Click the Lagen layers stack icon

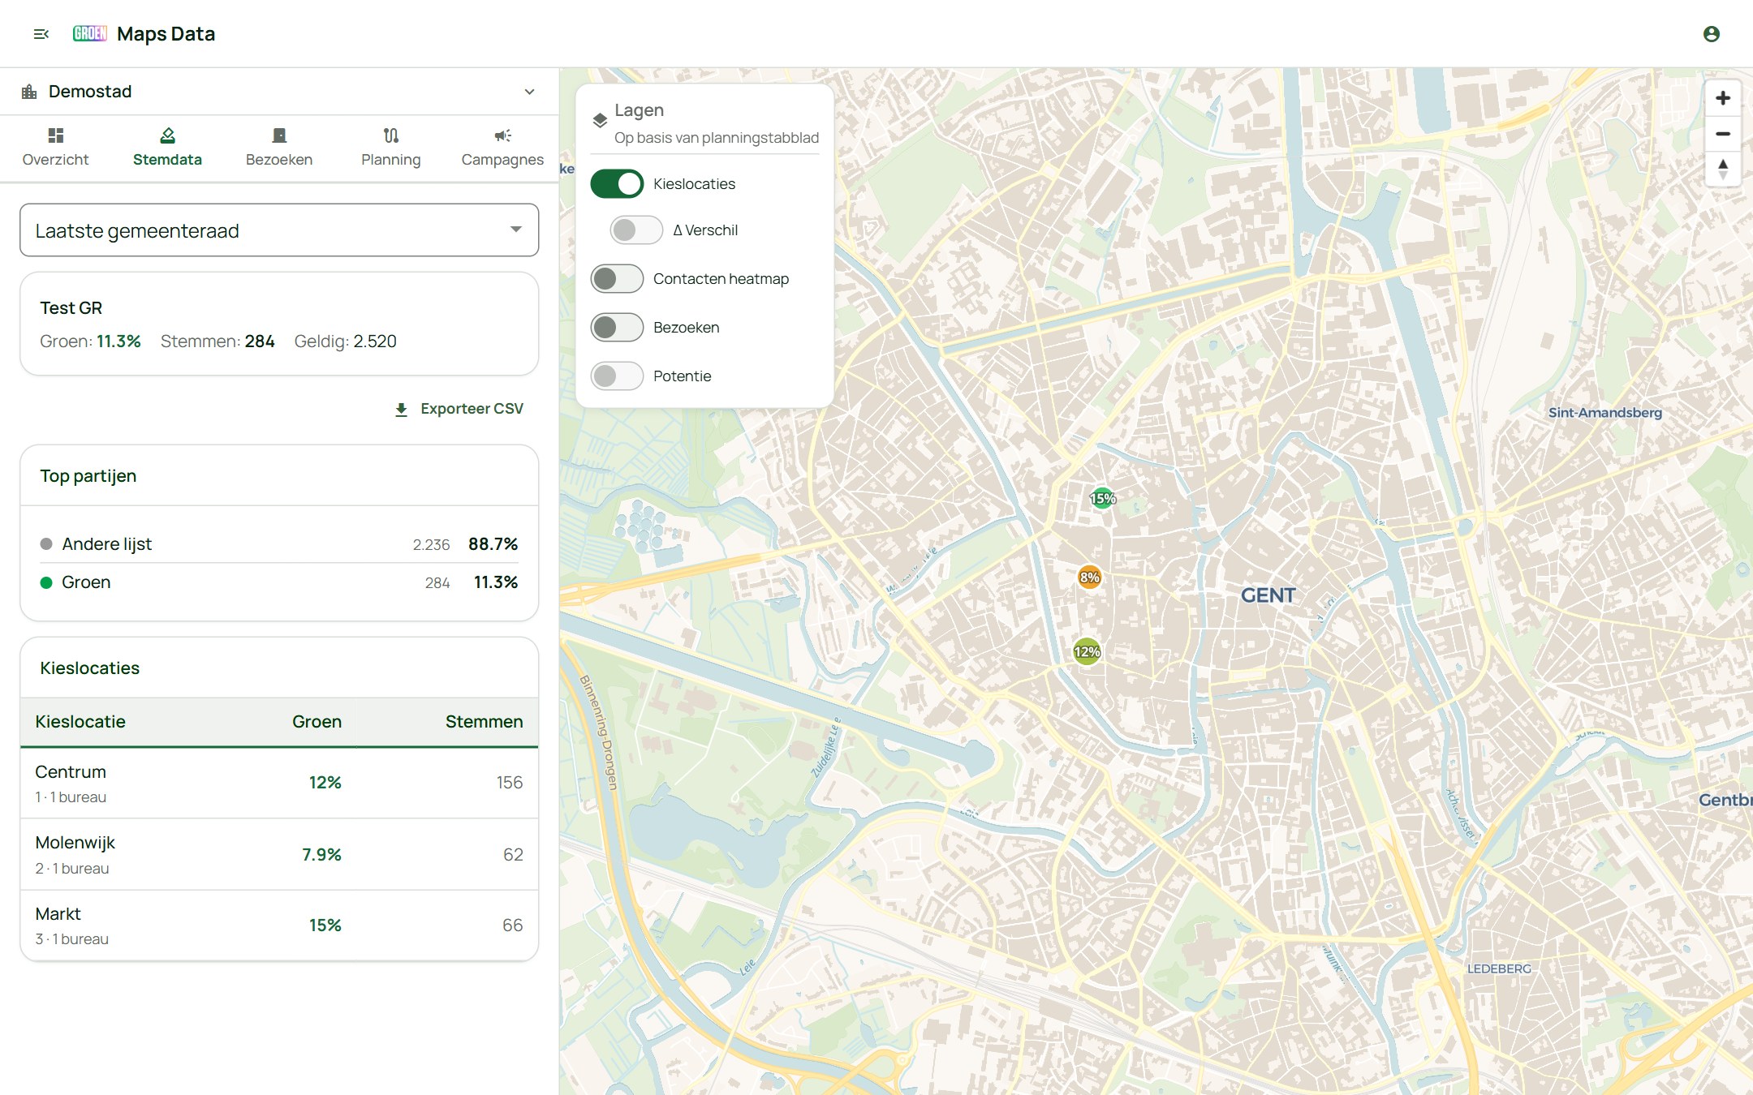pos(600,121)
